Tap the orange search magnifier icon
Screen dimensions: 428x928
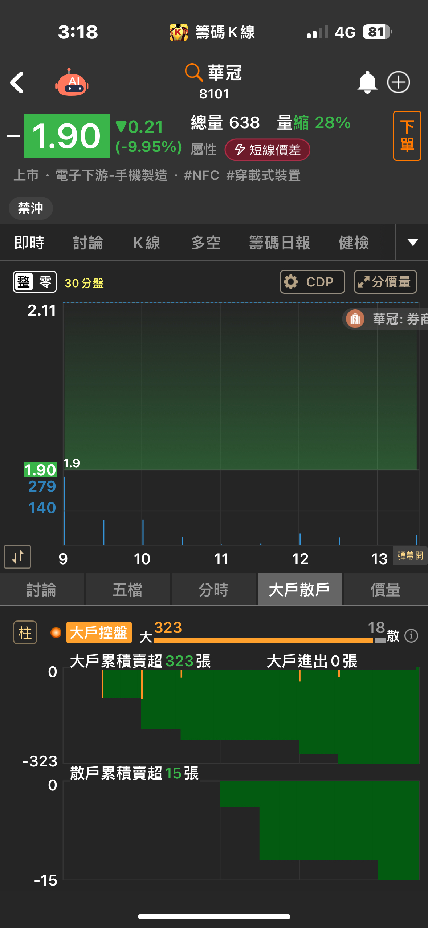click(x=193, y=72)
